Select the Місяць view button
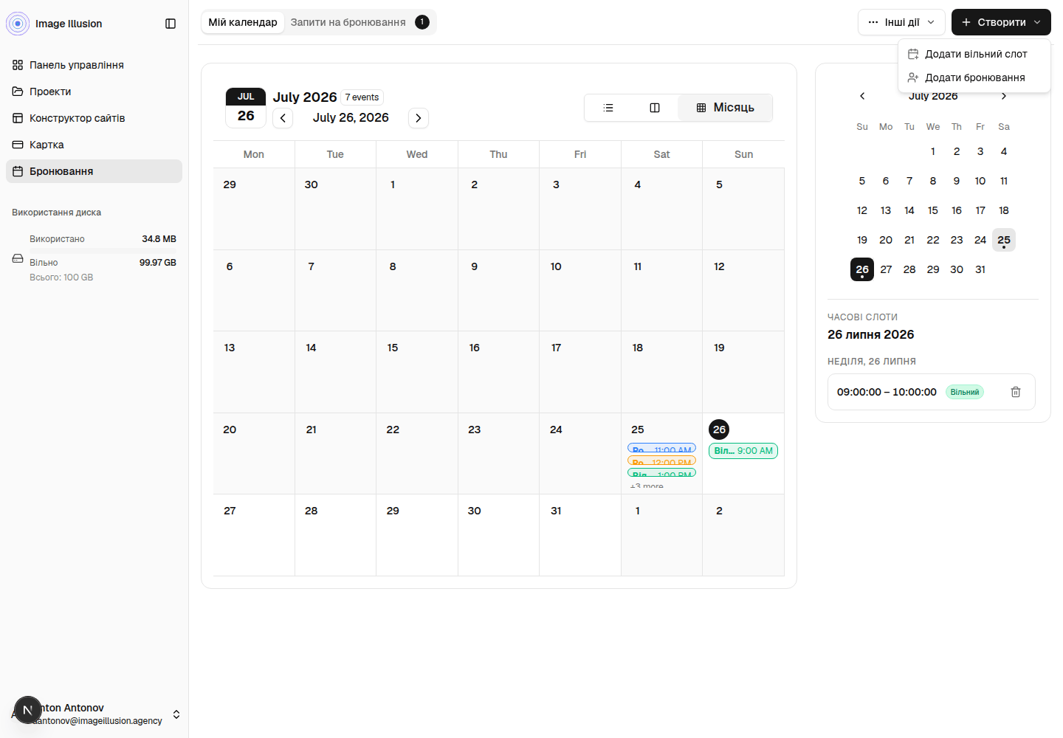 726,108
